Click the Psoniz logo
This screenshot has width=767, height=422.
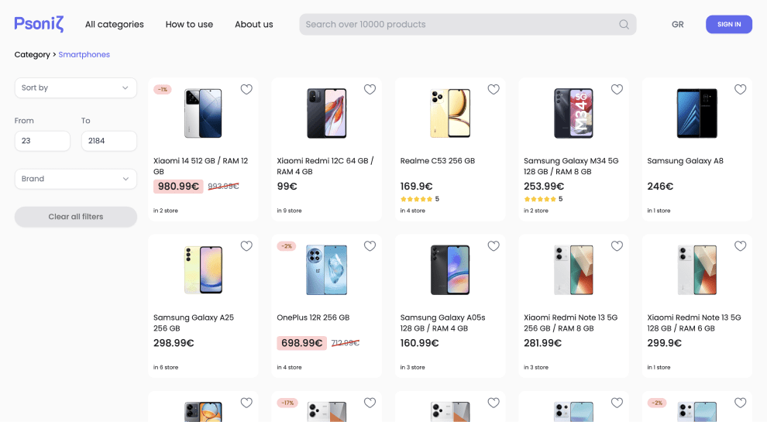coord(39,24)
